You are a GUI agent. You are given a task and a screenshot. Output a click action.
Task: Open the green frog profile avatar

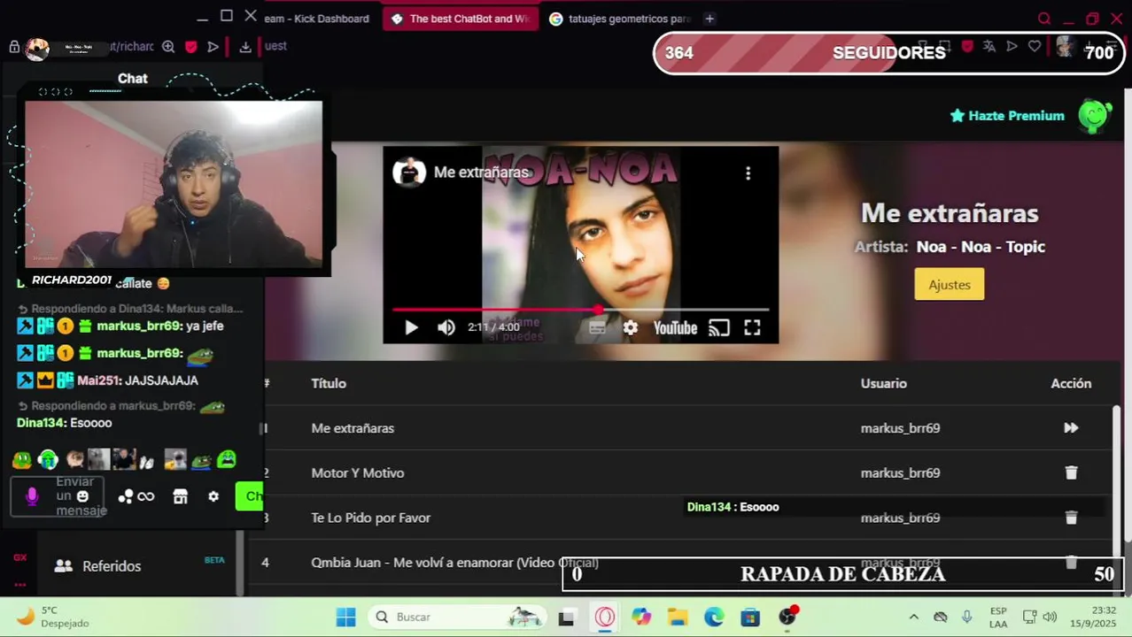click(x=1095, y=116)
